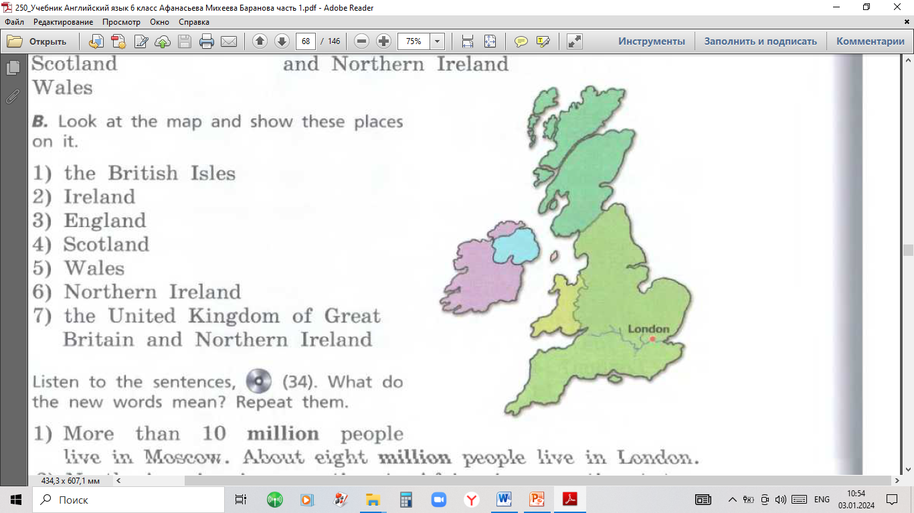
Task: Open the page thumbnails side panel
Action: click(12, 68)
